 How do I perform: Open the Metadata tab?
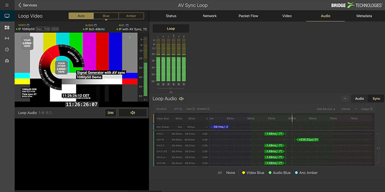point(364,16)
